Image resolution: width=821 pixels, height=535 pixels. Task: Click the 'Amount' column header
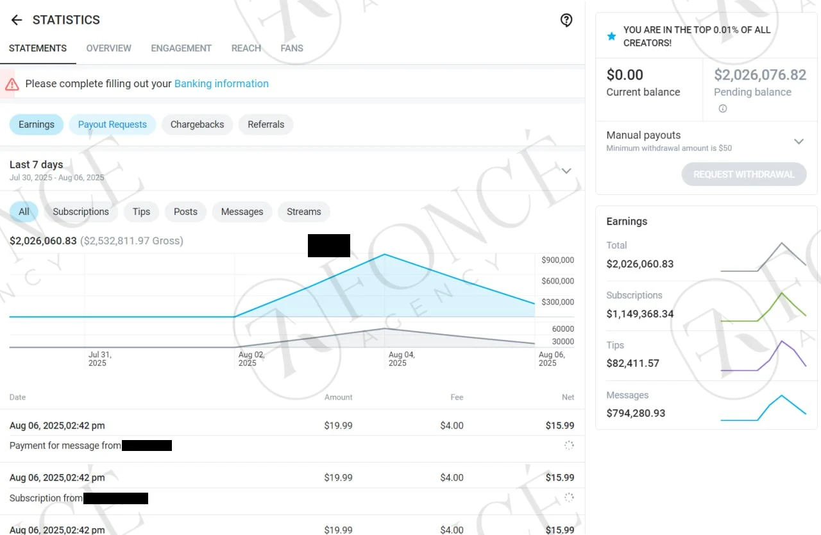coord(339,397)
